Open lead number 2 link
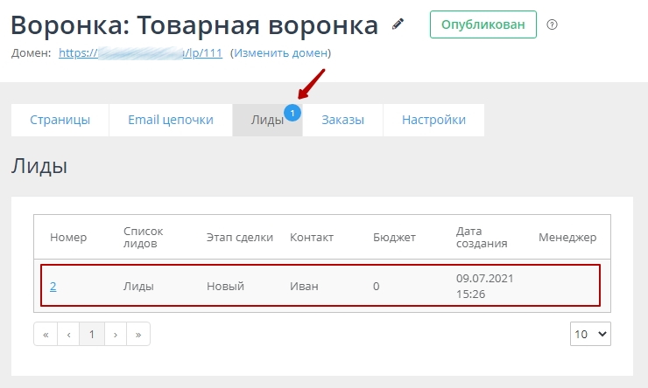 coord(53,287)
